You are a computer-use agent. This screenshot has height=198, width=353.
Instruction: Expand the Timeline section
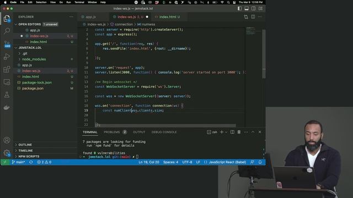[45, 151]
